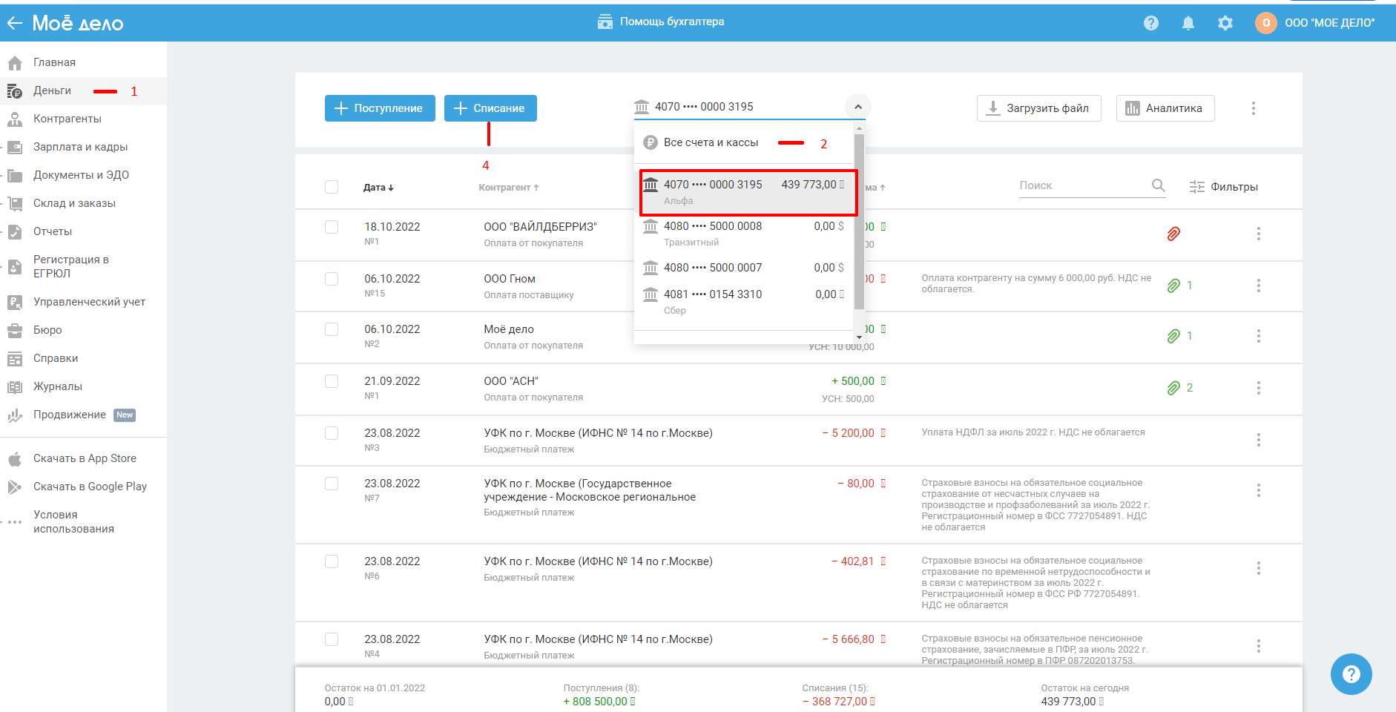Screen dimensions: 1396x712
Task: Open row menu for ООО АСН
Action: [x=1259, y=388]
